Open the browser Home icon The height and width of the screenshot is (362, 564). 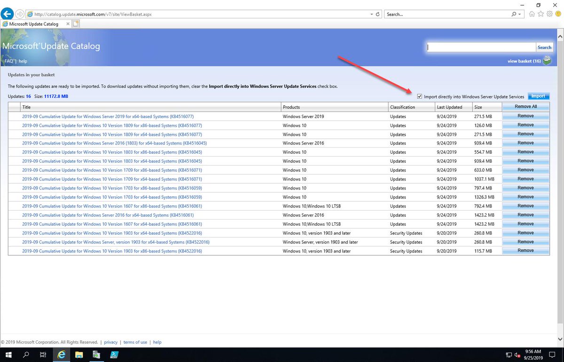tap(532, 14)
